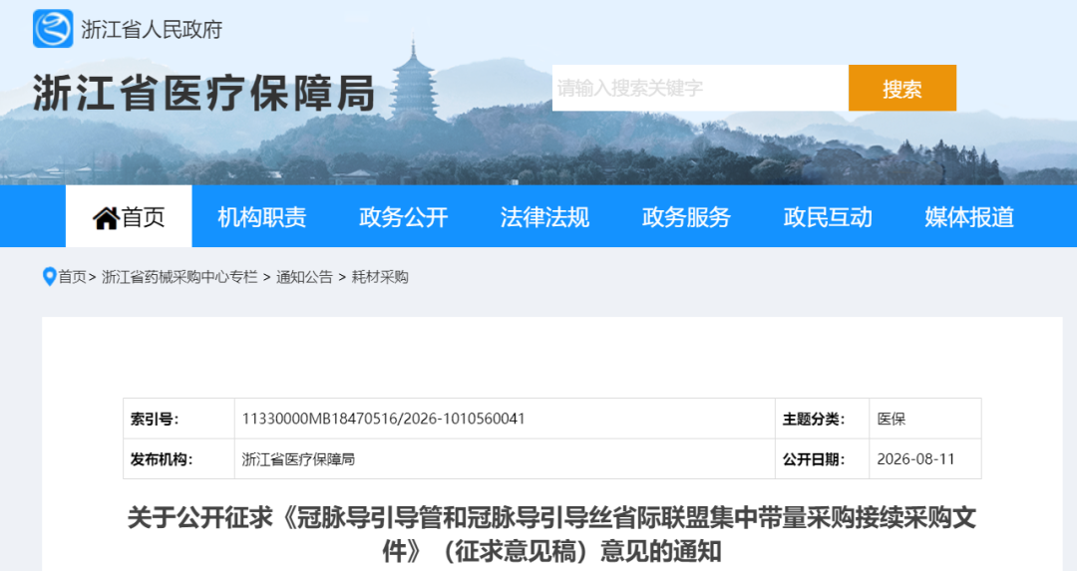This screenshot has width=1077, height=571.
Task: Click the 公开日期 label cell
Action: [x=822, y=459]
